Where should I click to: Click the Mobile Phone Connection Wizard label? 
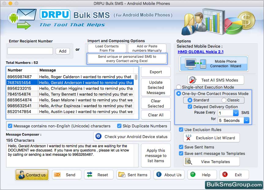225,64
